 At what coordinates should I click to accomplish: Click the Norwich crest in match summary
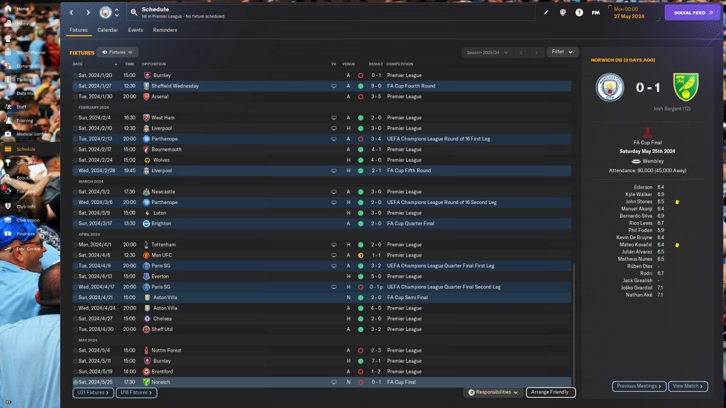click(685, 87)
